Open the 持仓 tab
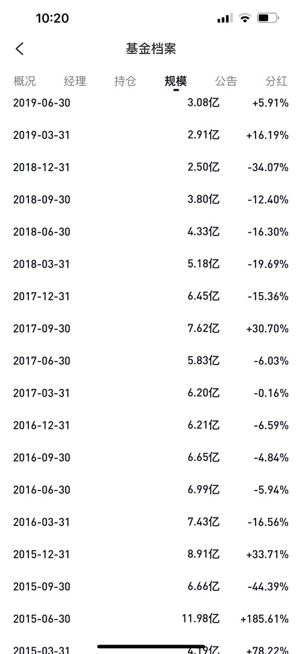This screenshot has height=654, width=302. [125, 81]
